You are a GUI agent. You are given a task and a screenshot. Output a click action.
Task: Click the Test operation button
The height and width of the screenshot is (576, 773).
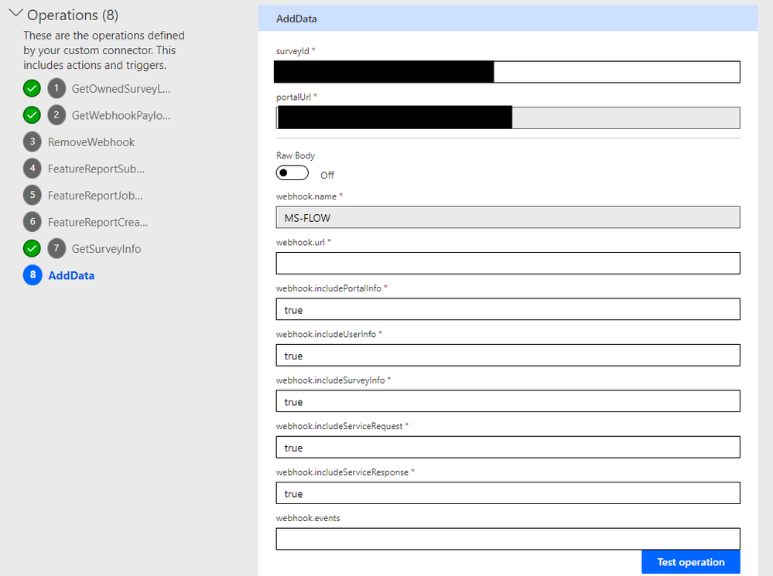[x=690, y=562]
